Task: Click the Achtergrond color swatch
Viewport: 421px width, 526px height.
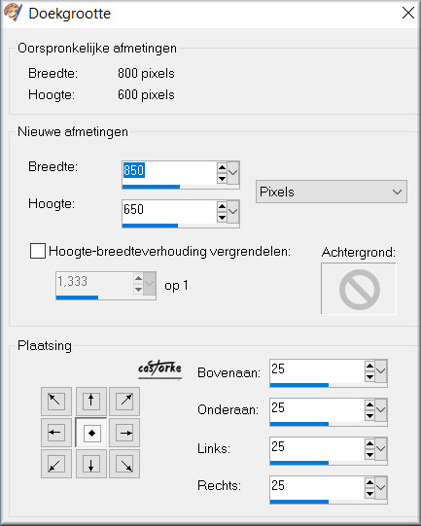Action: (x=359, y=289)
